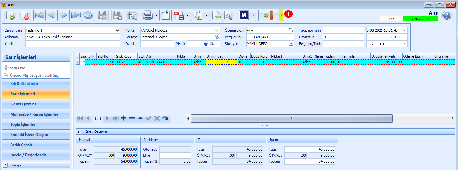Open the Sonraki İşlem Oluştur panel

coord(36,135)
